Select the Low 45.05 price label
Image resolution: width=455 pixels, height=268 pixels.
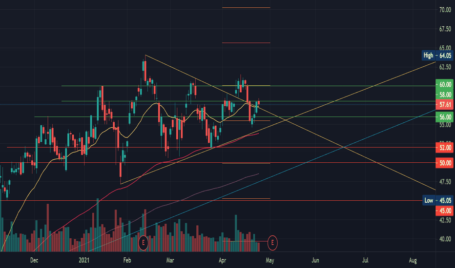437,200
